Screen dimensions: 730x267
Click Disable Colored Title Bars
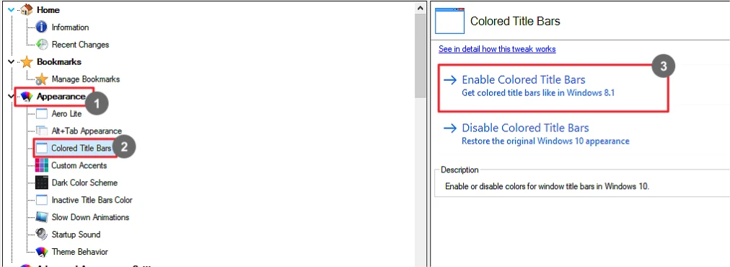coord(525,128)
